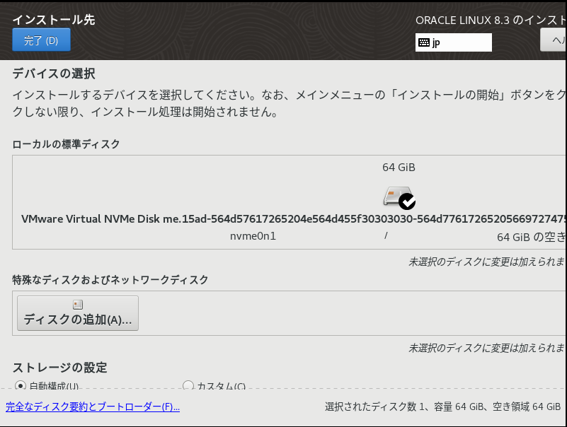Open help with the ヘルプ button

554,40
